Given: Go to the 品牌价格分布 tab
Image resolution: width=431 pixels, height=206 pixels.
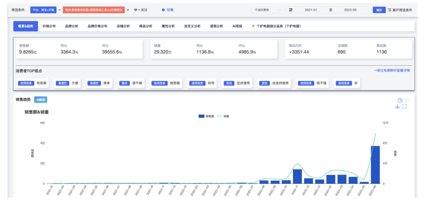Looking at the screenshot, I should tap(97, 26).
